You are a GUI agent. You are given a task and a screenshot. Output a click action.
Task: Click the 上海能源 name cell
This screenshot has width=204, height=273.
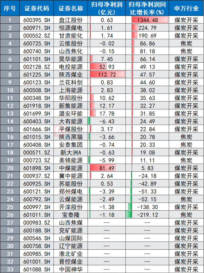tap(70, 90)
